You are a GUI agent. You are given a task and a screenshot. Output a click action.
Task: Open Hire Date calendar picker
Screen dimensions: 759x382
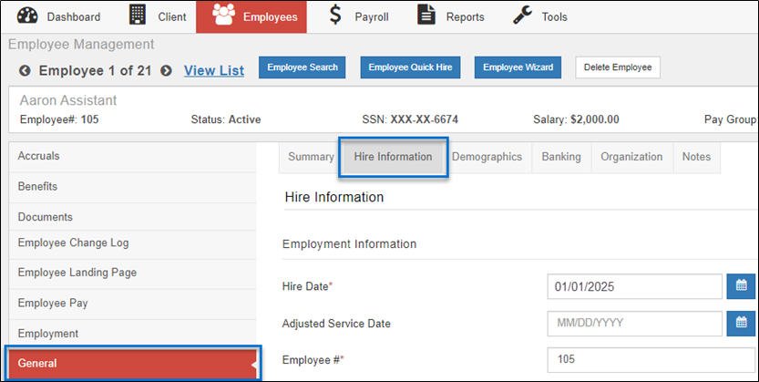tap(741, 286)
